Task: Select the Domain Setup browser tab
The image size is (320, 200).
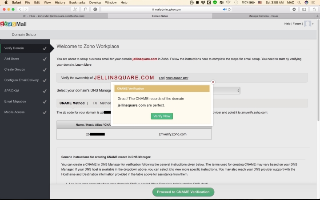Action: click(x=160, y=16)
